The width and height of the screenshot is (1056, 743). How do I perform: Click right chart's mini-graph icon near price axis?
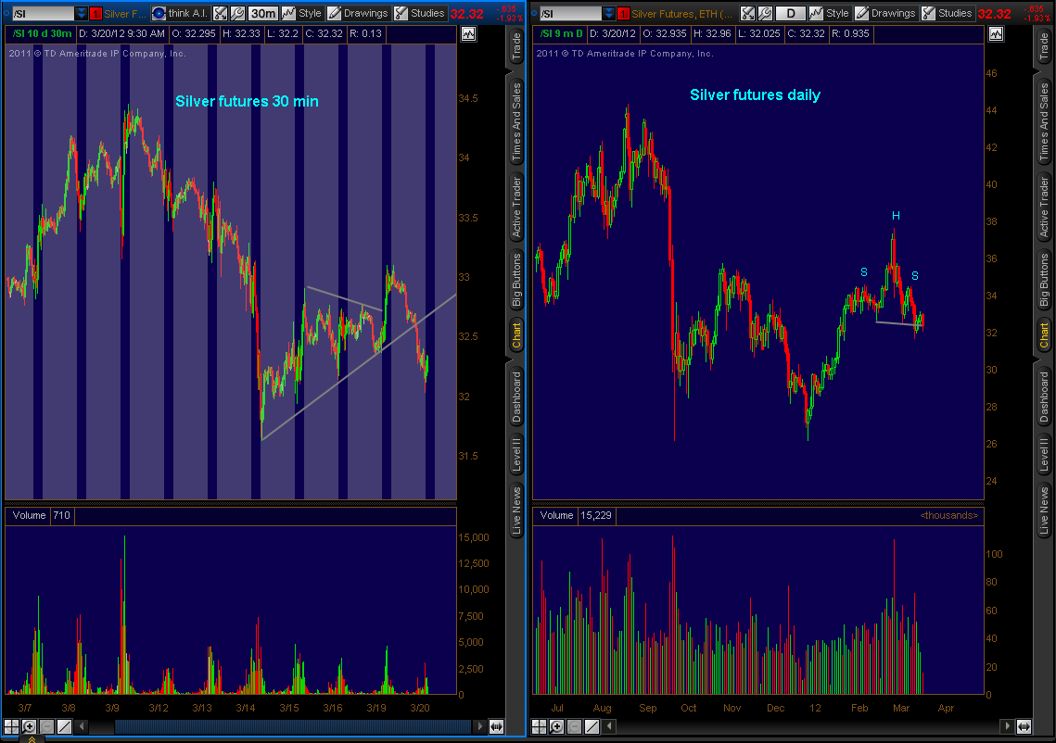point(996,33)
